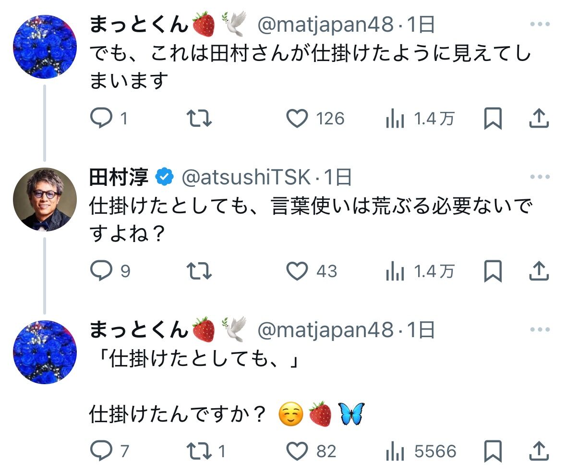Viewport: 566px width, 474px height.
Task: Retweet the last tweet with 1 retweet
Action: click(199, 451)
